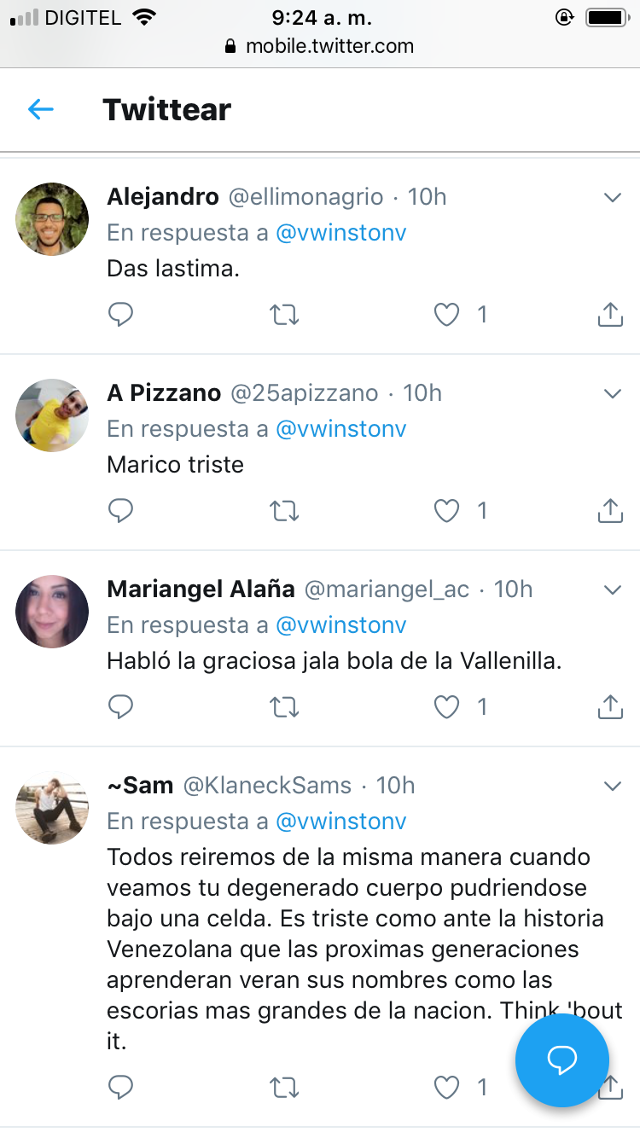Screen dimensions: 640x1138
Task: Open the @vwinstonv link in Alejandro's reply
Action: (x=340, y=233)
